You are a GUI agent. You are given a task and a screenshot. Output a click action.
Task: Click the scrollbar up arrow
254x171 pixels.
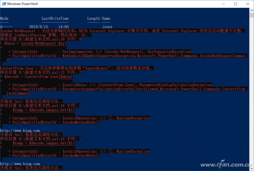[251, 11]
